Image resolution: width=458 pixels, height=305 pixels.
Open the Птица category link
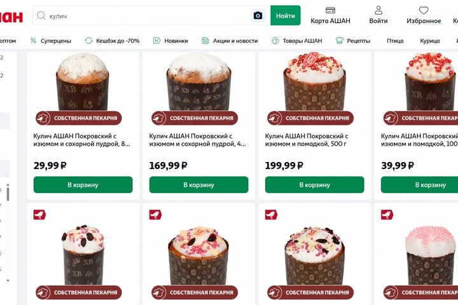pos(395,41)
